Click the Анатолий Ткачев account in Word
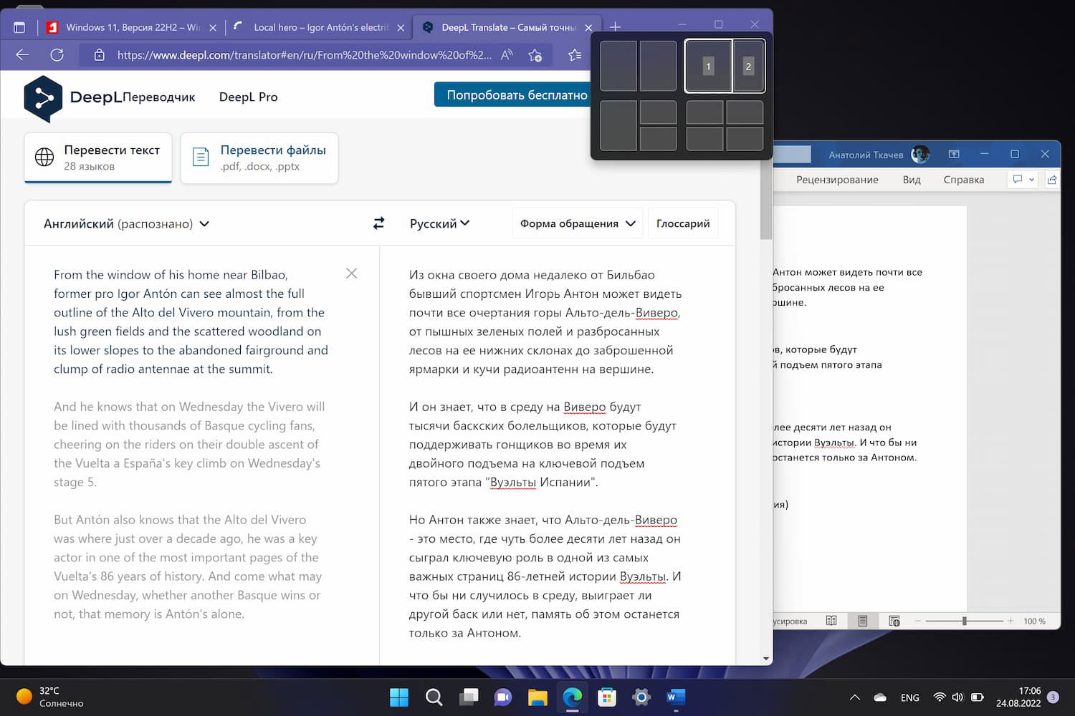Screen dimensions: 1075x716 pos(879,154)
